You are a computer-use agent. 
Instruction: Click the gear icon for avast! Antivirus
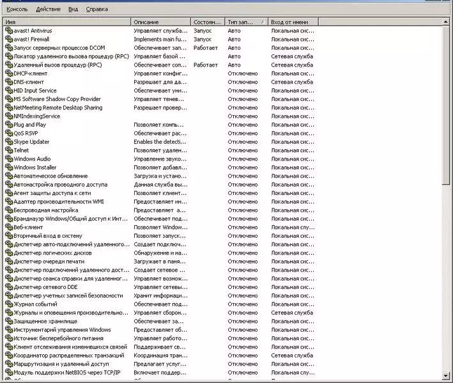[x=9, y=30]
